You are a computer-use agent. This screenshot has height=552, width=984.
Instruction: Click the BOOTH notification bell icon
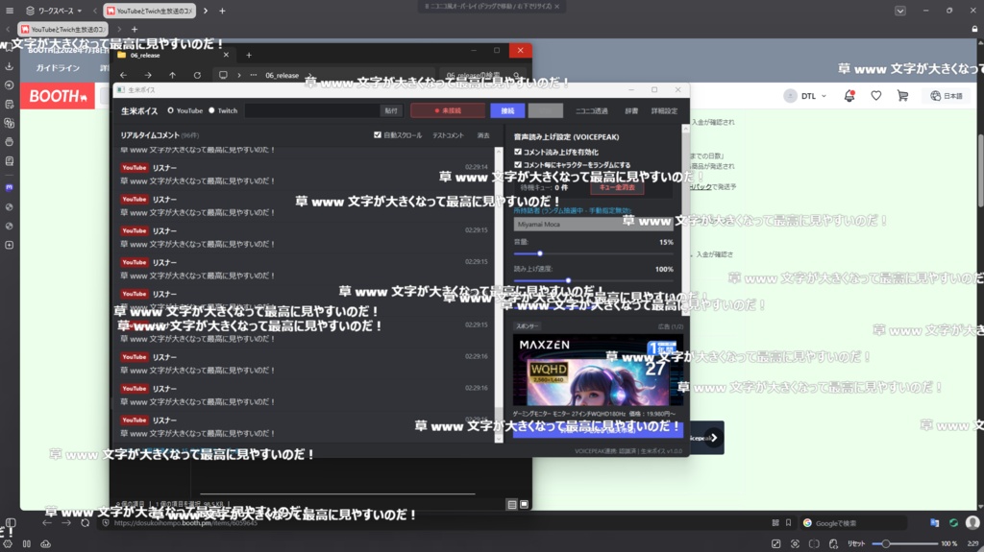tap(849, 96)
